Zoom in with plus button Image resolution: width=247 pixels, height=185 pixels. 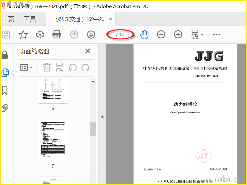[x=178, y=35]
